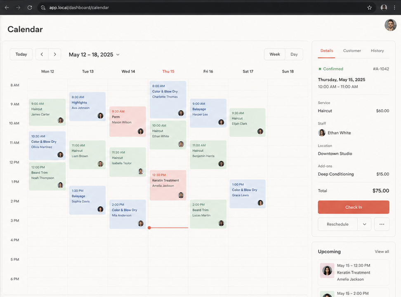401x297 pixels.
Task: Click the staff avatar on Lucas Martin appointment
Action: point(221,223)
